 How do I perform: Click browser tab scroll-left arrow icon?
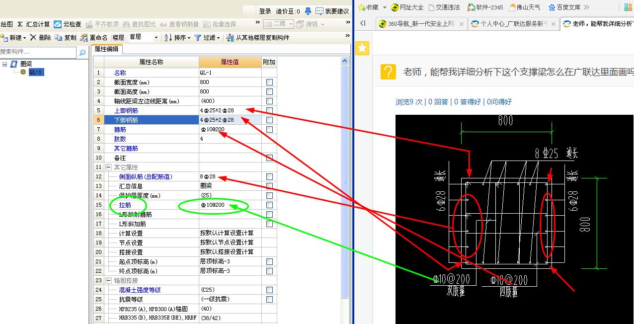click(x=363, y=23)
